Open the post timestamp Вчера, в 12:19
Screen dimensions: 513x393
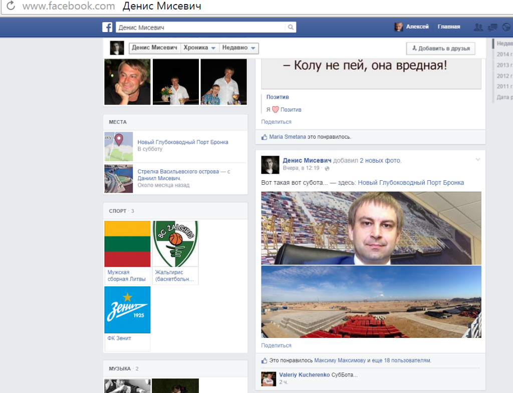point(301,168)
